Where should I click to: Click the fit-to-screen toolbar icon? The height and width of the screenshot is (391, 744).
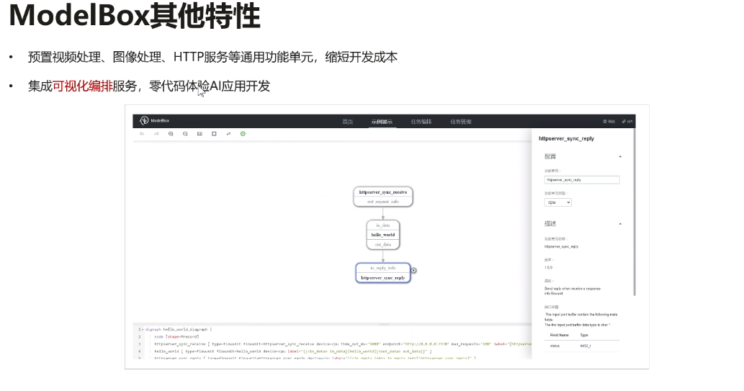[x=214, y=134]
